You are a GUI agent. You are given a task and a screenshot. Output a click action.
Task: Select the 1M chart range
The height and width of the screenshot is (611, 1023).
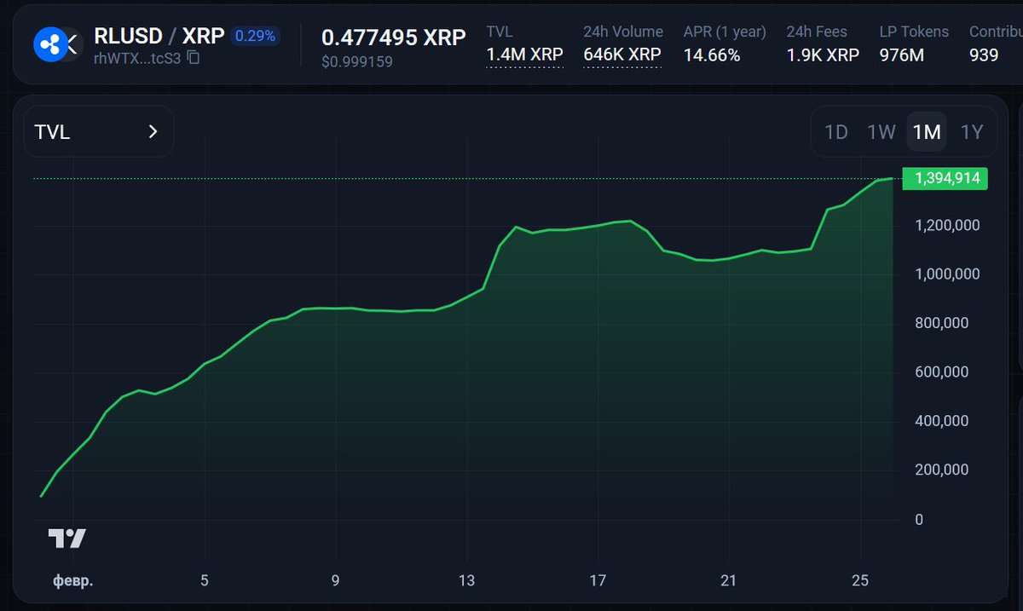click(927, 132)
